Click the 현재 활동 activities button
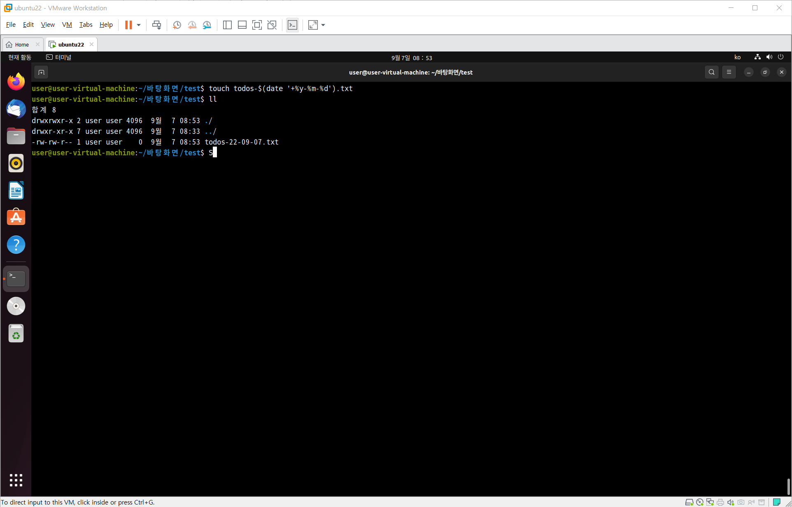Image resolution: width=792 pixels, height=507 pixels. (x=20, y=57)
